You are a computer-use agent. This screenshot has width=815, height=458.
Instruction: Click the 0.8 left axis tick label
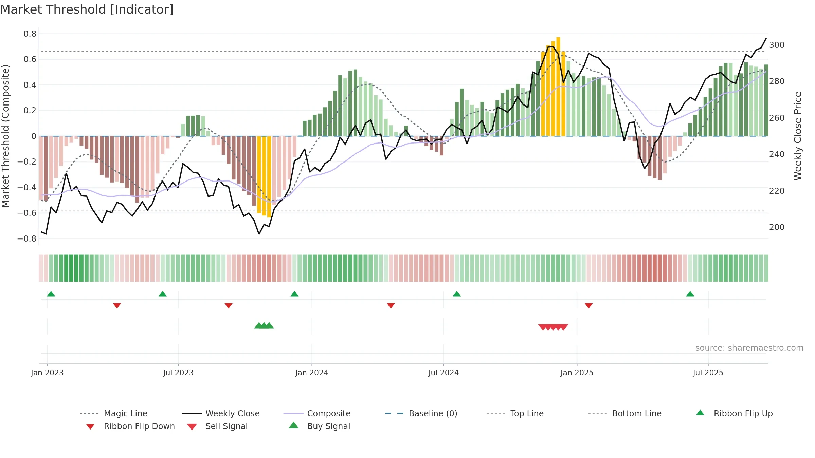pyautogui.click(x=30, y=34)
